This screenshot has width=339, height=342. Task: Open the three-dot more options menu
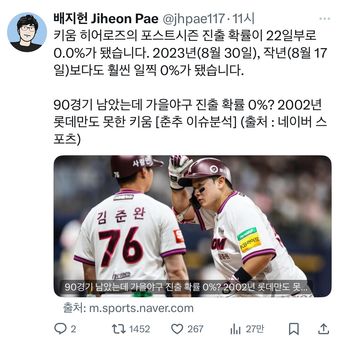point(324,19)
